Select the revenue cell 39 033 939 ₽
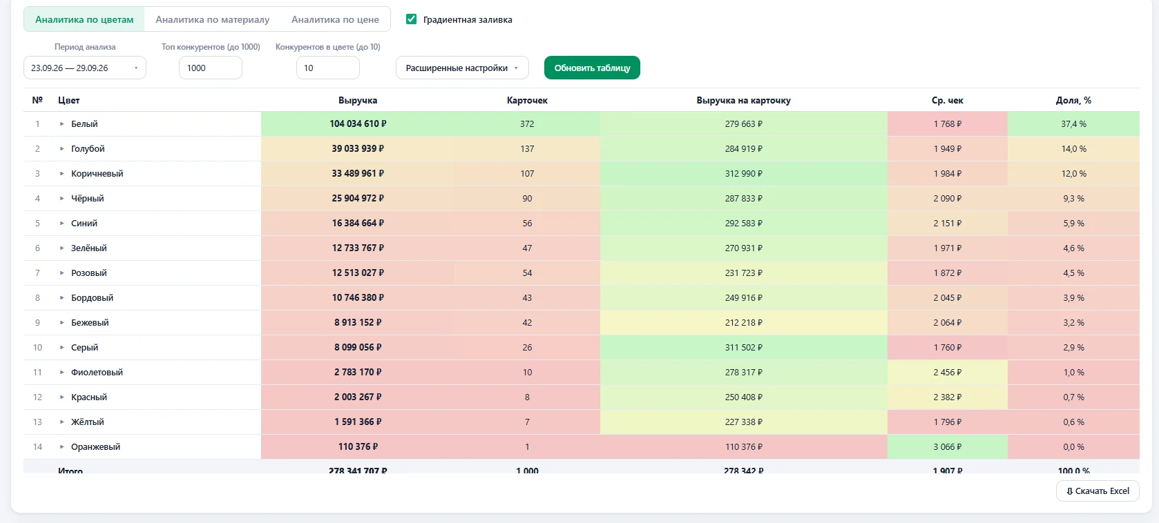This screenshot has width=1159, height=523. point(358,149)
